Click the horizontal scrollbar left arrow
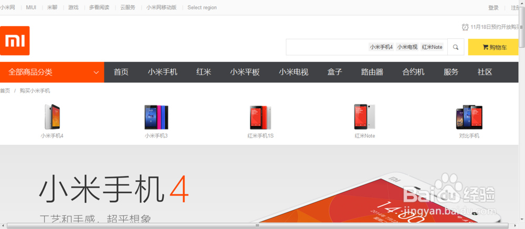Screen dimensions: 525x229 pos(3,226)
